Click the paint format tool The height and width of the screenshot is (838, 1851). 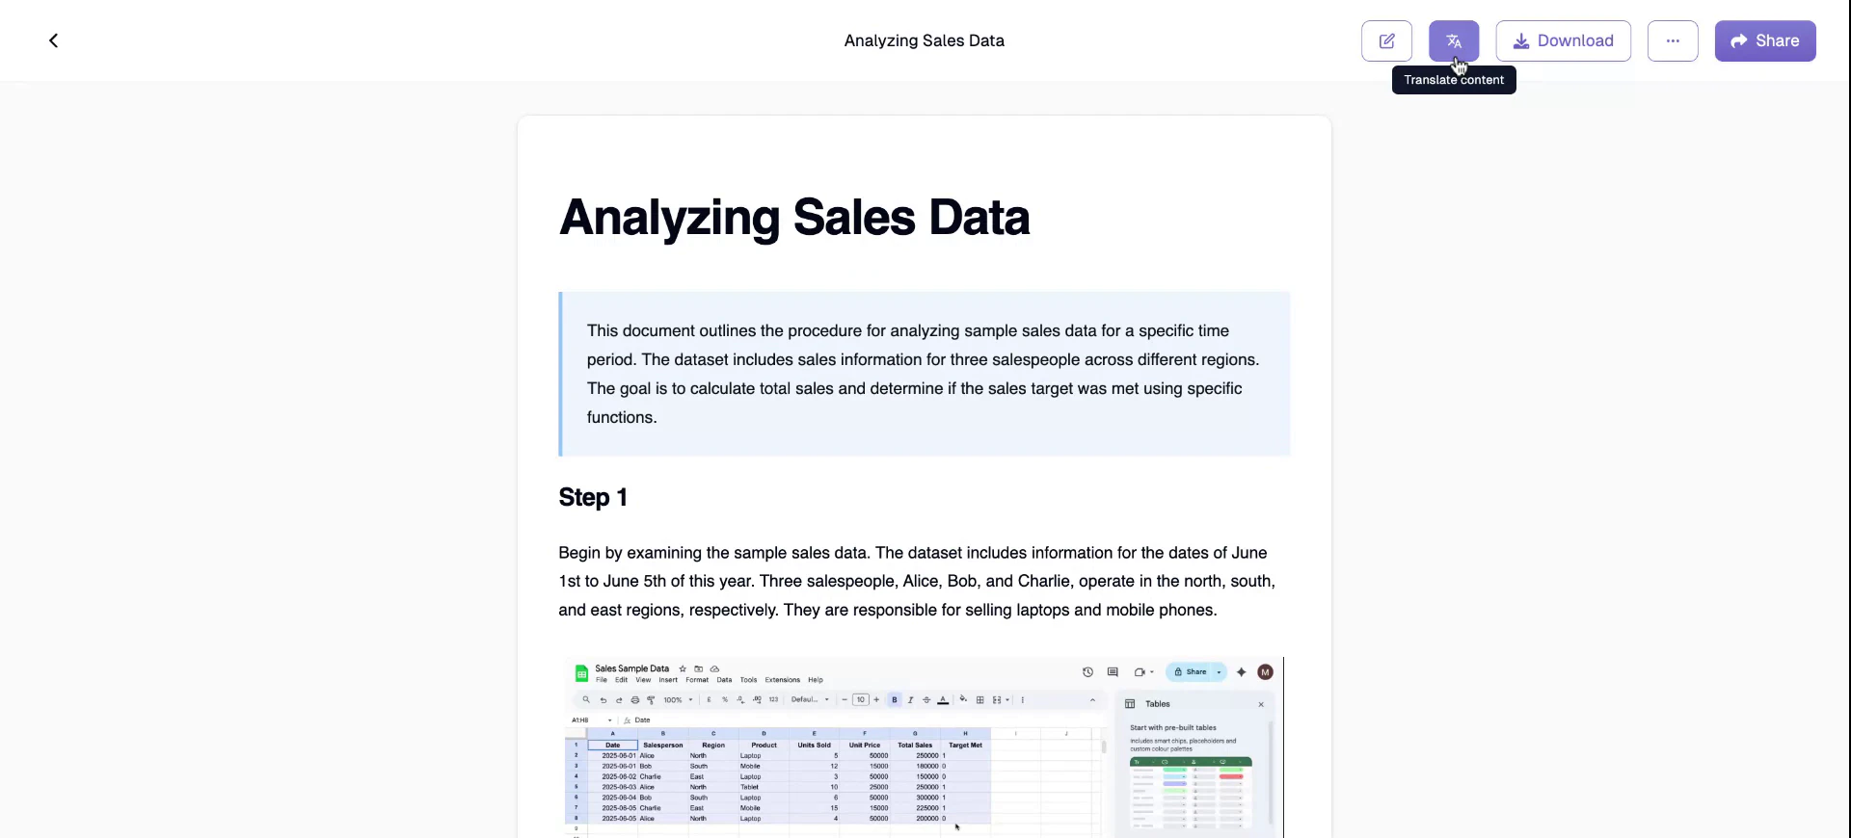point(651,700)
